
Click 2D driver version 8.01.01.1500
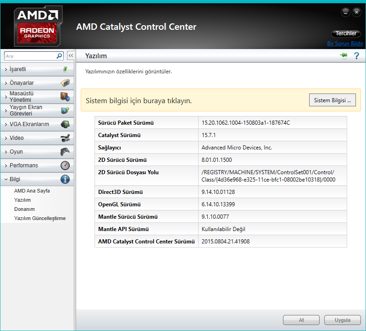pos(216,160)
